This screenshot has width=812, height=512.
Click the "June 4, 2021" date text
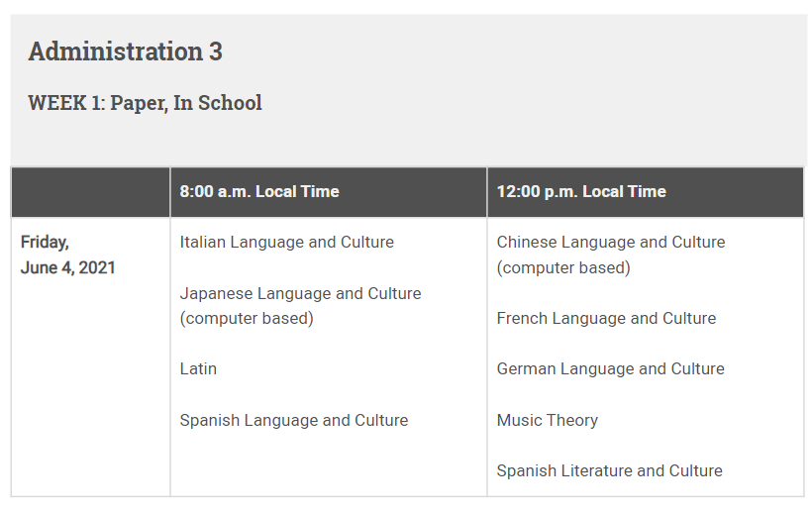(67, 268)
